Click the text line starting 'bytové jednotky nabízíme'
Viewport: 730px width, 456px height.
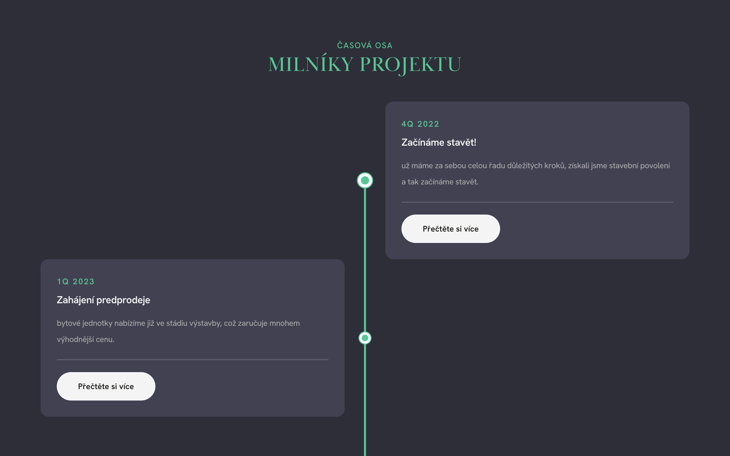(x=178, y=323)
